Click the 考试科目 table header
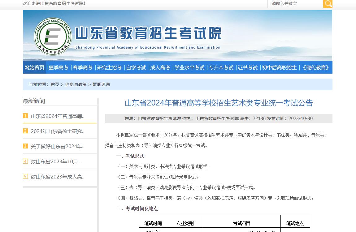The width and height of the screenshot is (356, 232). click(241, 223)
